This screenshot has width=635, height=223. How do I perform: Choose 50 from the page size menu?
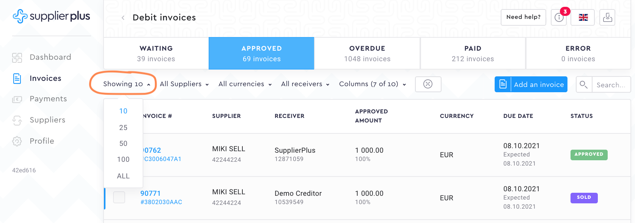123,144
